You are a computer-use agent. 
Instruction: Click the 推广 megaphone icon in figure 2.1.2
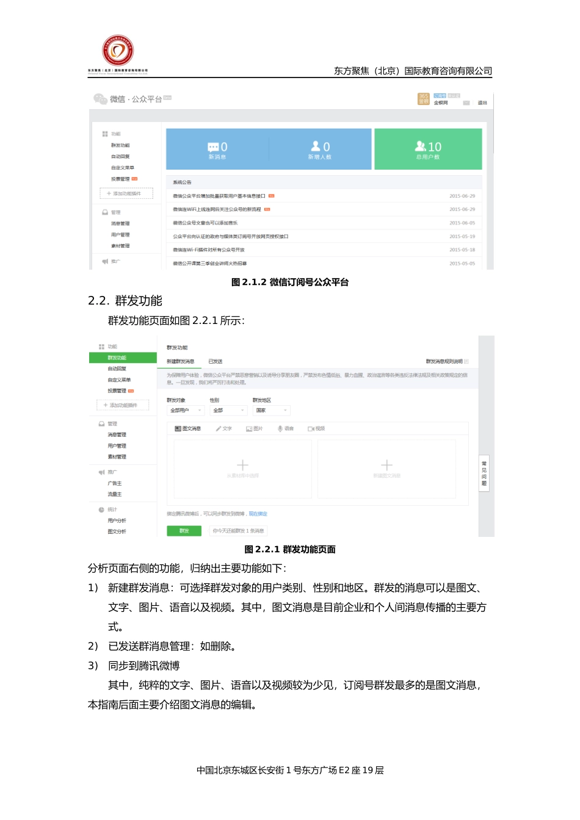pyautogui.click(x=105, y=261)
